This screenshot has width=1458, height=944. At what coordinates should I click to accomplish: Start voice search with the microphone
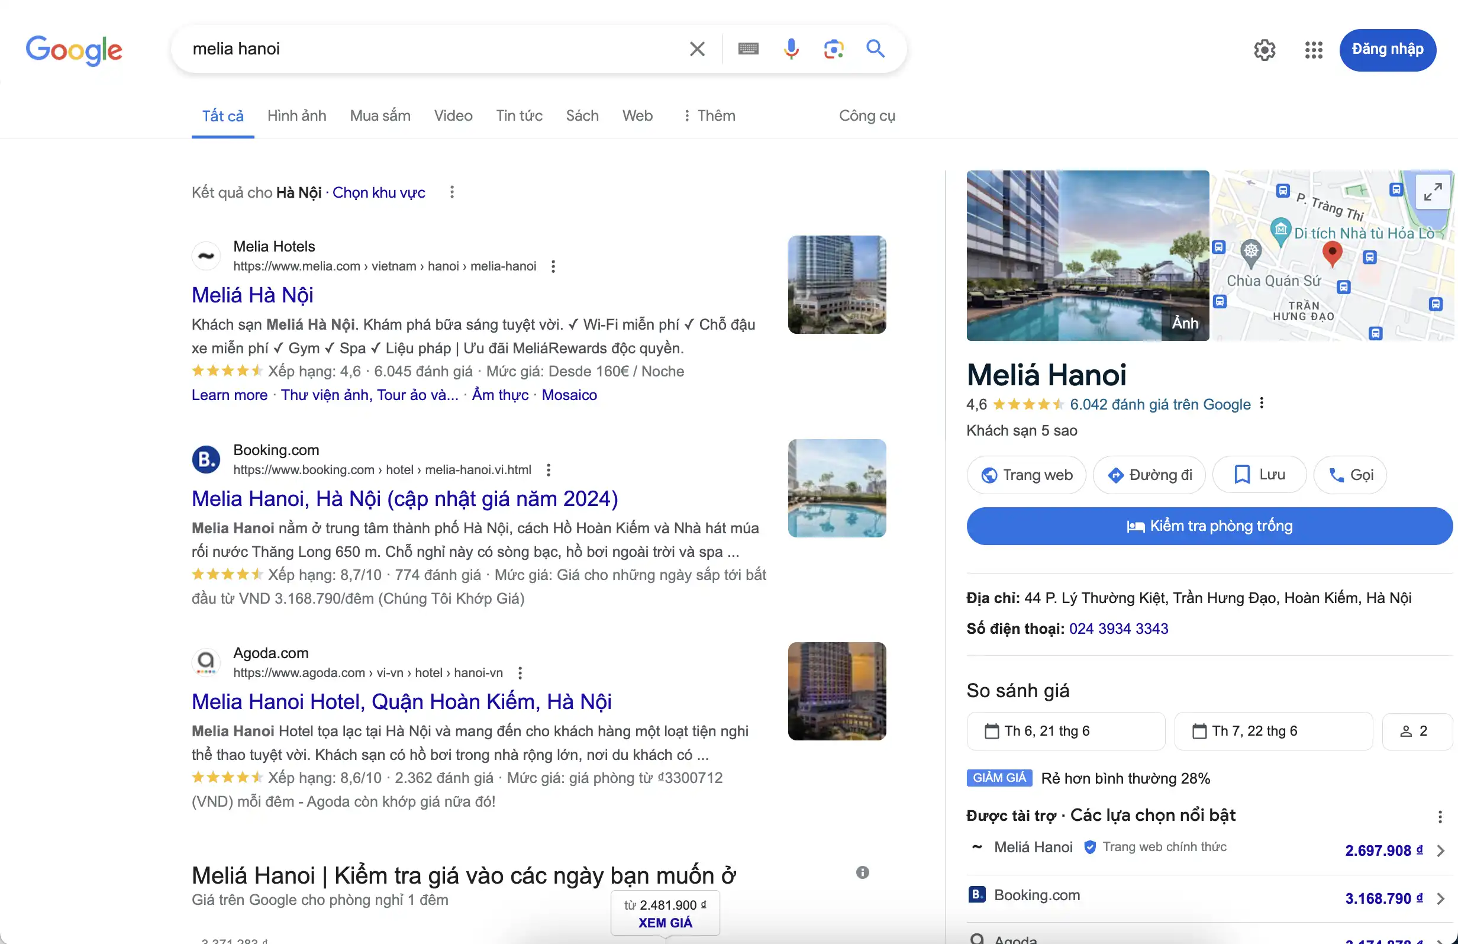pyautogui.click(x=791, y=49)
